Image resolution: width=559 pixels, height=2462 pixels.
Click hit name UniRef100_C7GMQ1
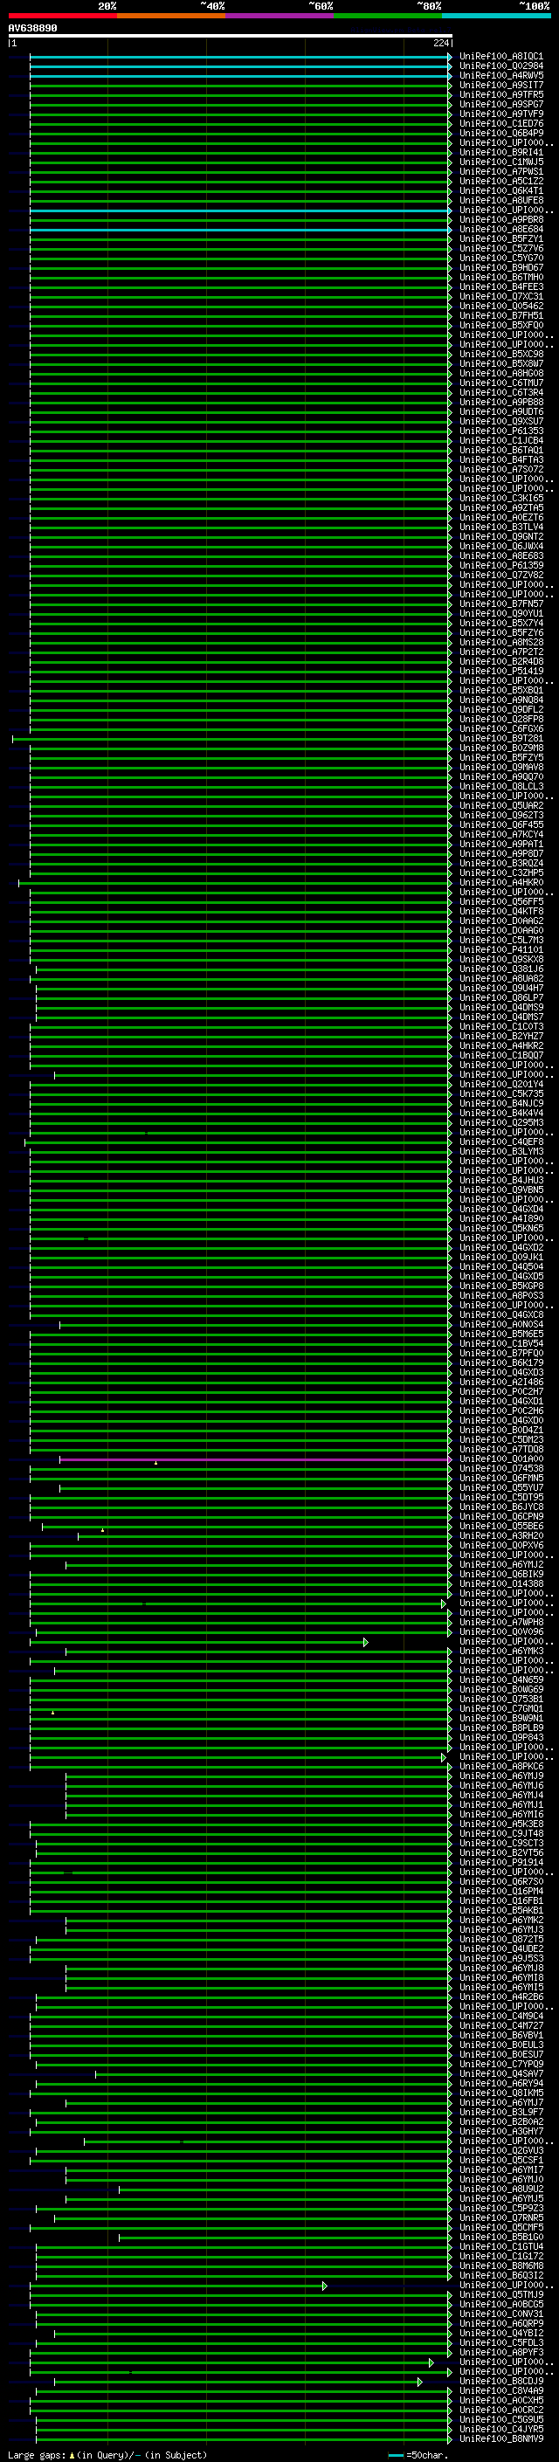500,1709
